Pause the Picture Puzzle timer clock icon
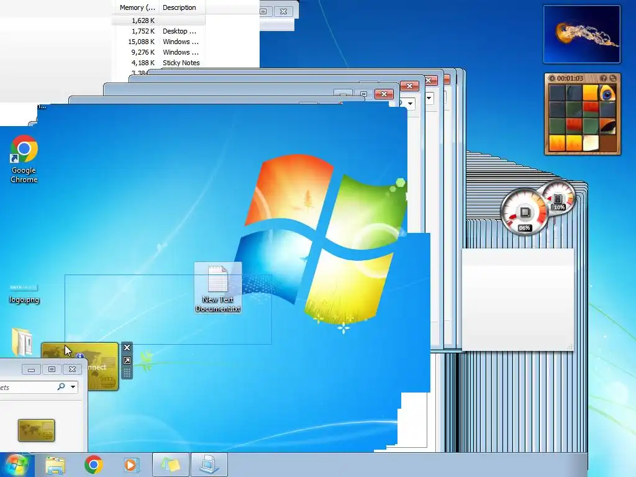The height and width of the screenshot is (477, 636). coord(552,78)
